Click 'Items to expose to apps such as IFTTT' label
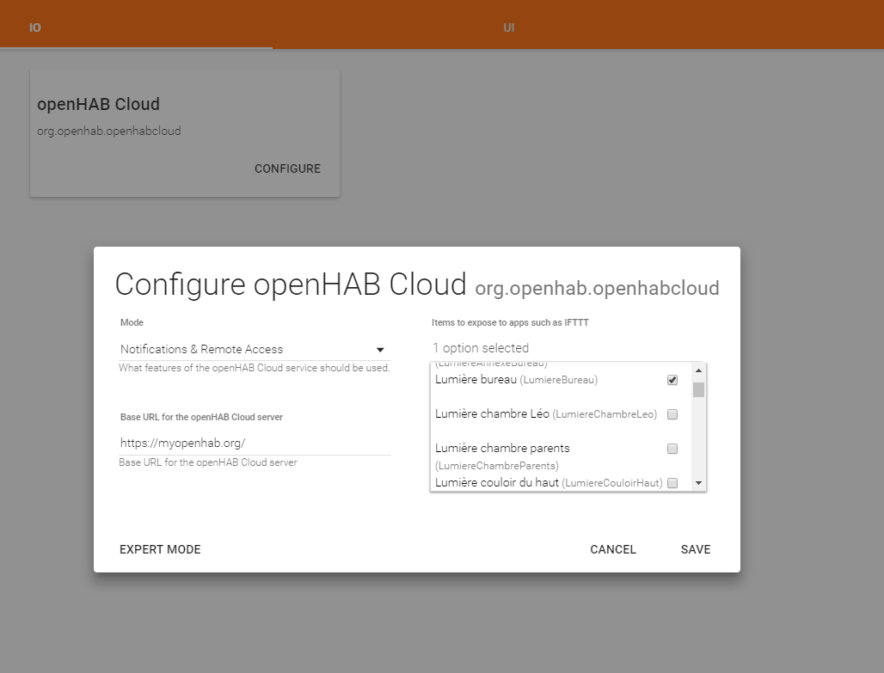884x673 pixels. tap(510, 322)
